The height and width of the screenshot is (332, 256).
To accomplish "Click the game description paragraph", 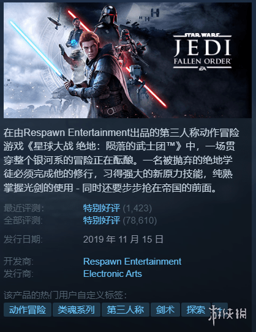I will click(x=121, y=160).
